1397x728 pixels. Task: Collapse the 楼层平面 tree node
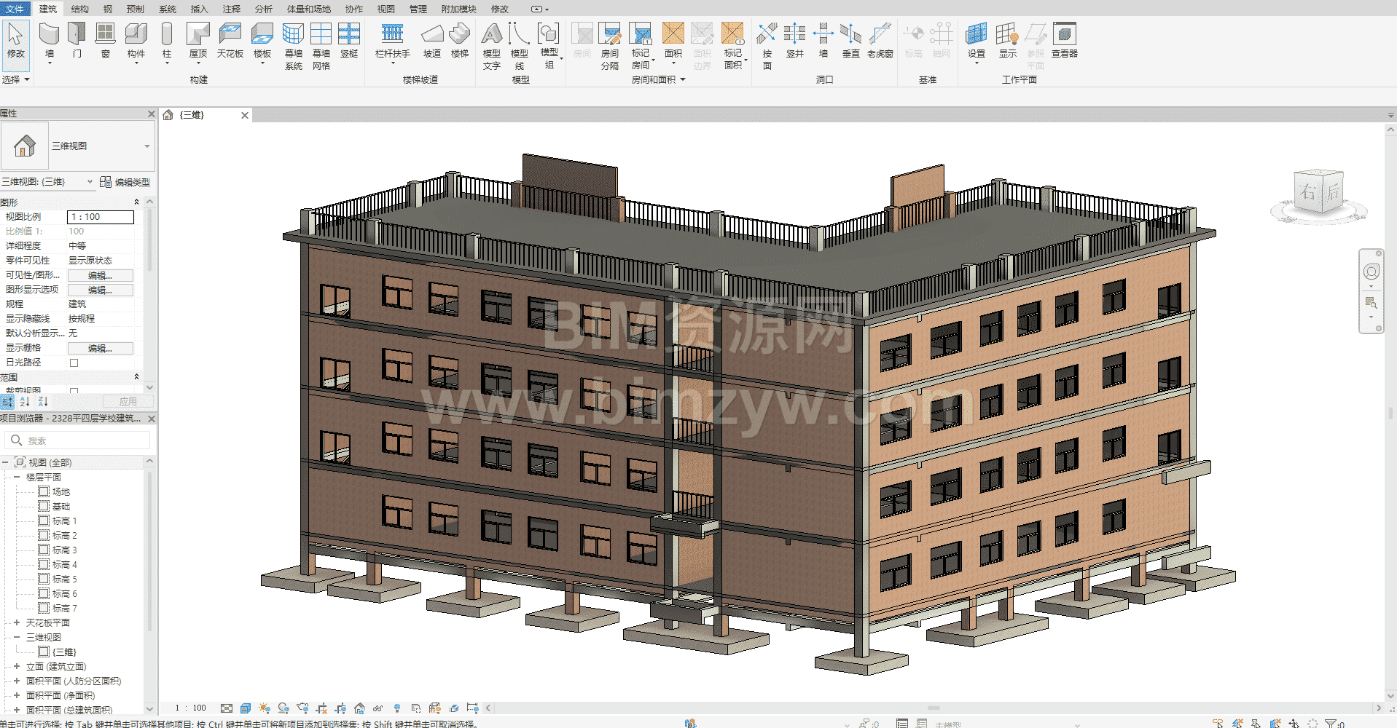(x=17, y=478)
